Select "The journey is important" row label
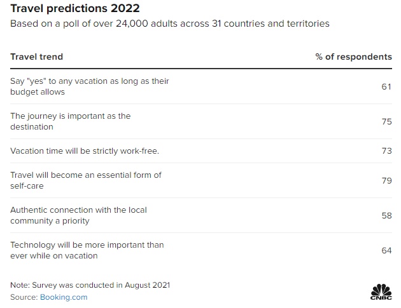The height and width of the screenshot is (308, 401). click(70, 121)
